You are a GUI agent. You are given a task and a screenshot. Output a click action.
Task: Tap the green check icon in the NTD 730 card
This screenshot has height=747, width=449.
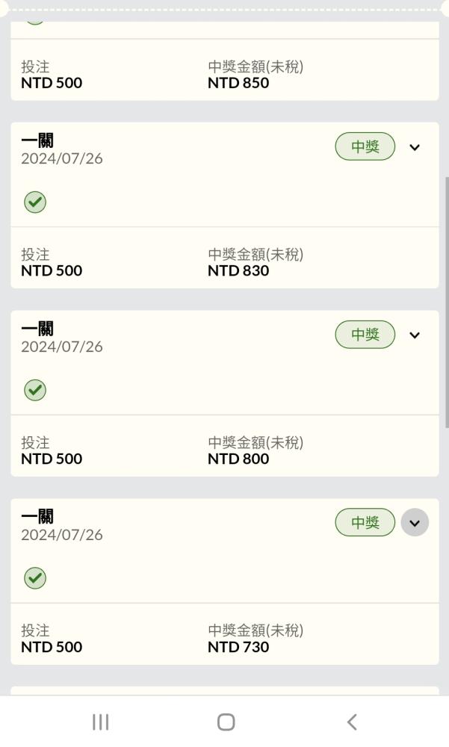(x=33, y=577)
